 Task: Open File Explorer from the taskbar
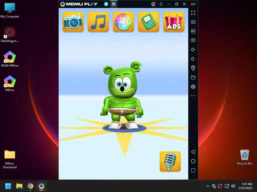coord(19,186)
